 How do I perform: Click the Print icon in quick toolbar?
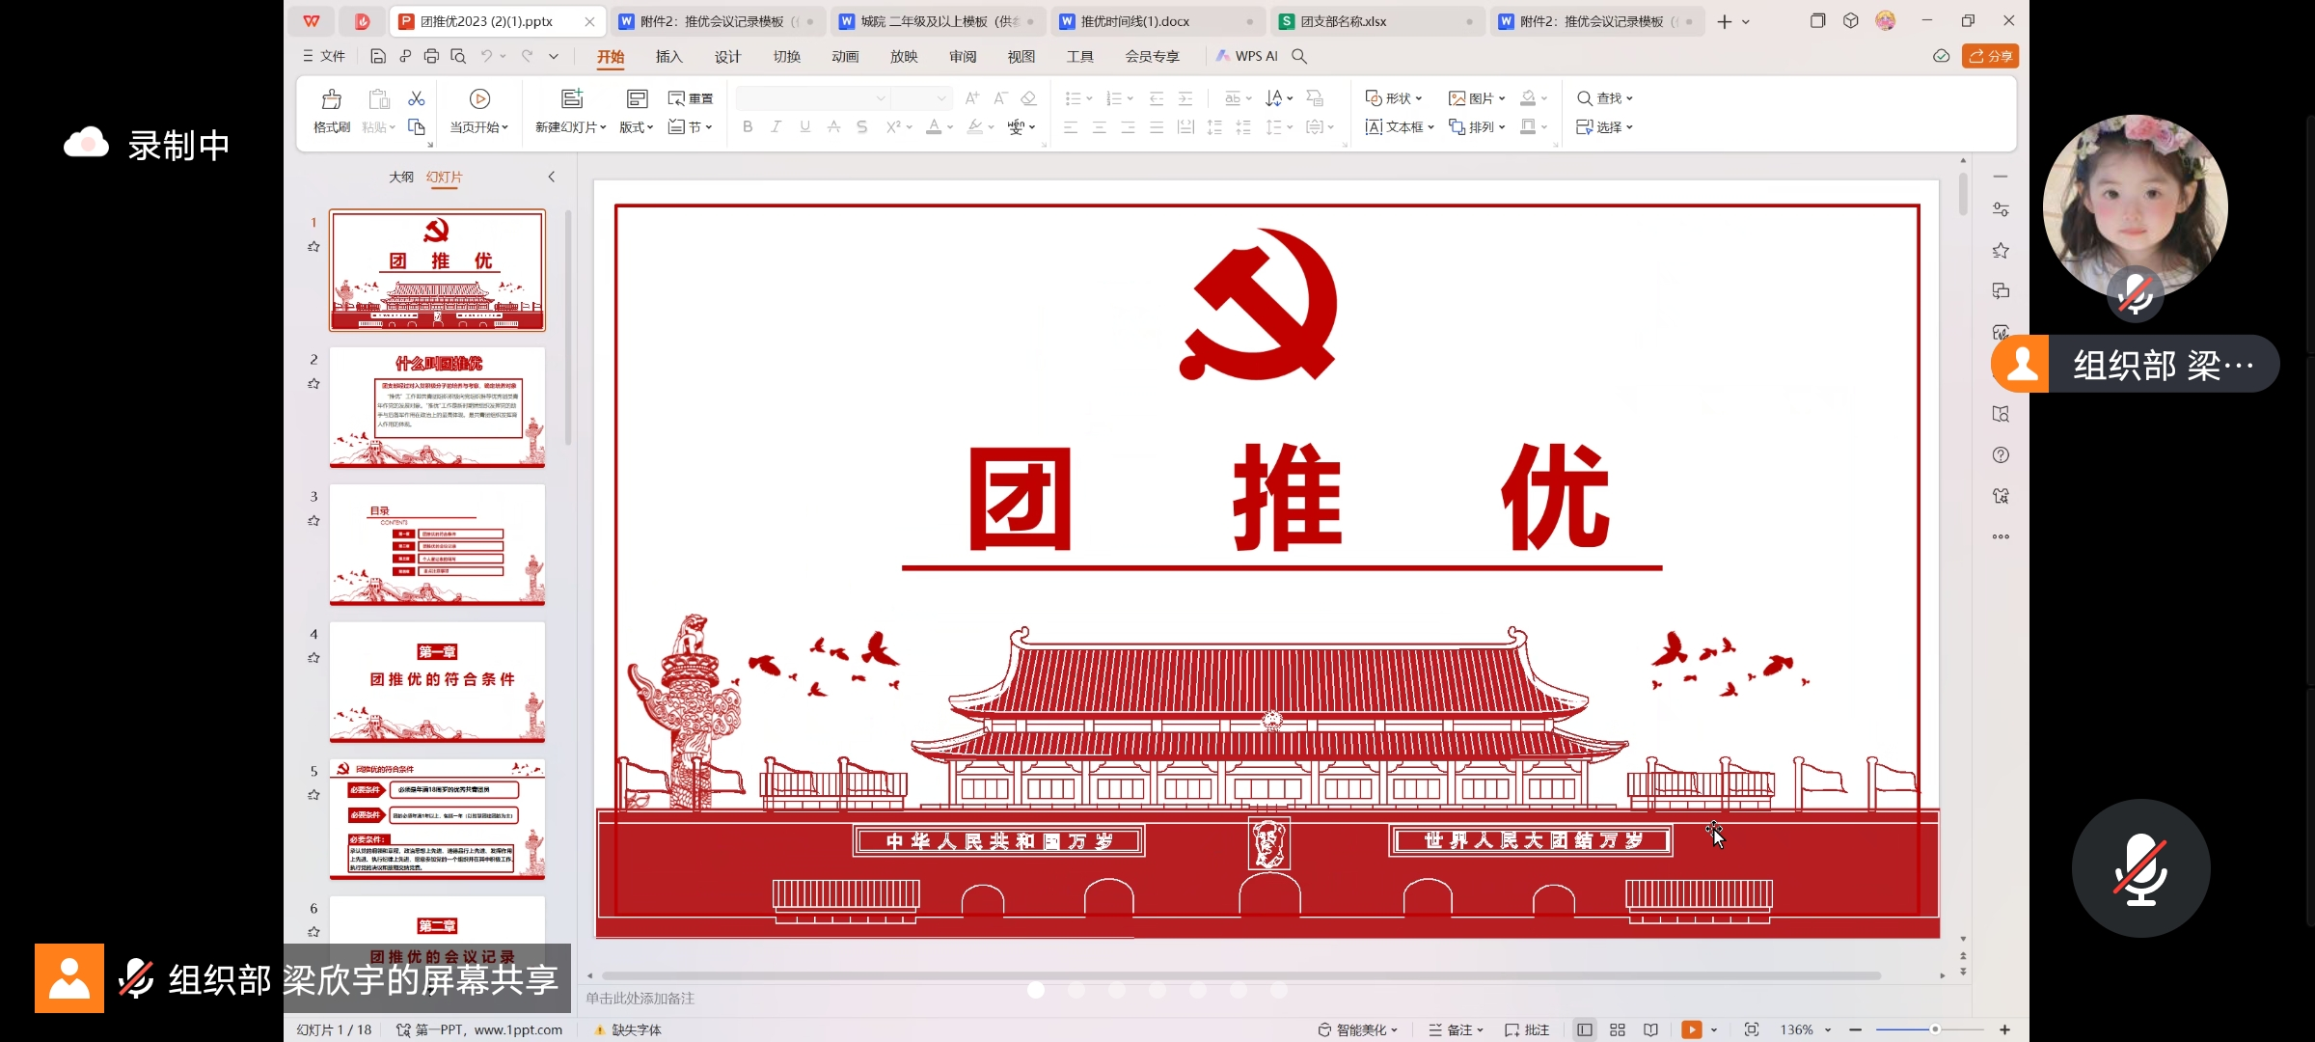click(x=431, y=56)
